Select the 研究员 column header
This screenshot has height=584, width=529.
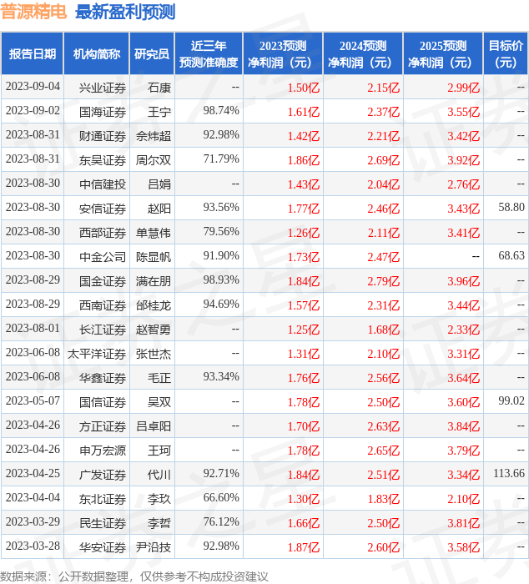point(152,53)
